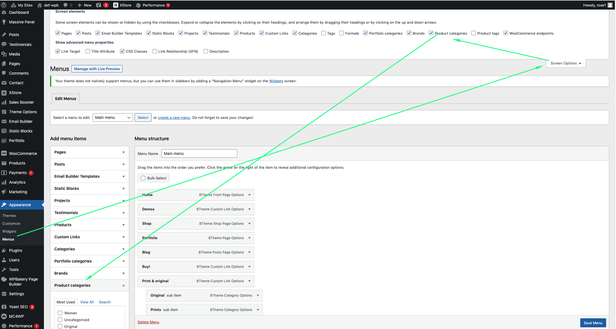616x329 pixels.
Task: Open the Yoast SEO sidebar icon
Action: (4, 307)
